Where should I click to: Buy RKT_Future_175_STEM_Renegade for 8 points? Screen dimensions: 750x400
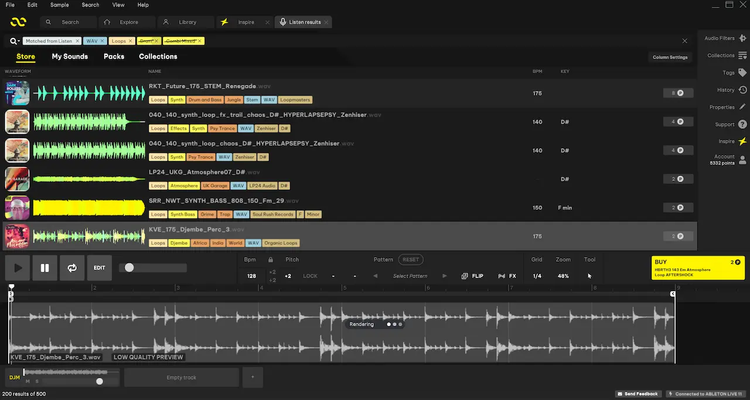(x=678, y=93)
